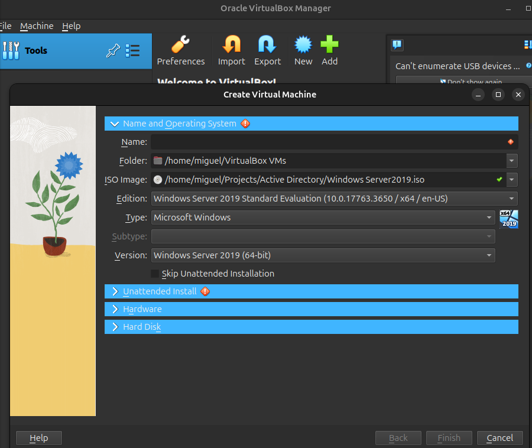532x448 pixels.
Task: Click the ISO Image path text
Action: [294, 180]
